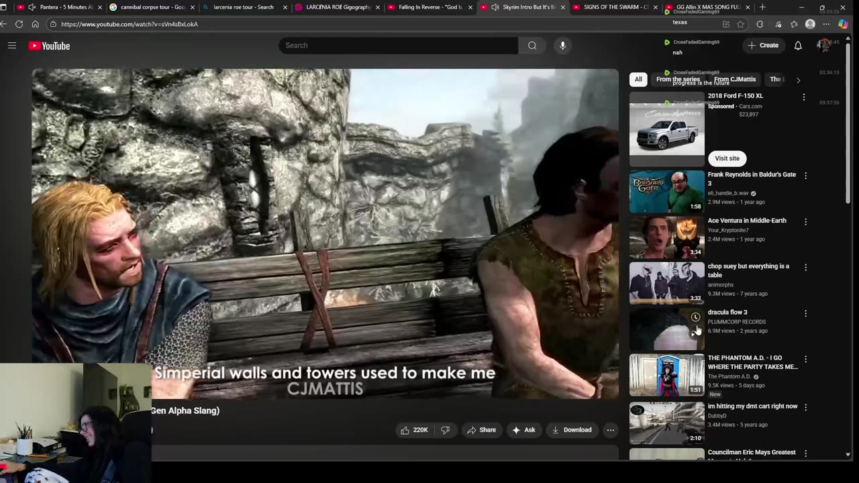Click Visit site on the Ford ad
Image resolution: width=859 pixels, height=483 pixels.
(727, 158)
